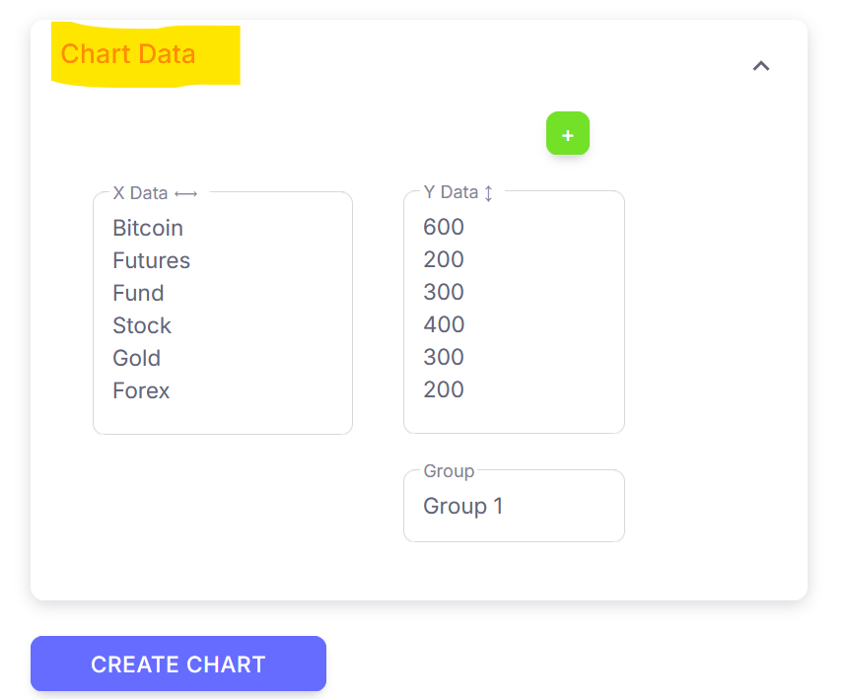Select the Y Data field with values 600 to 200
The image size is (847, 699).
(x=513, y=312)
